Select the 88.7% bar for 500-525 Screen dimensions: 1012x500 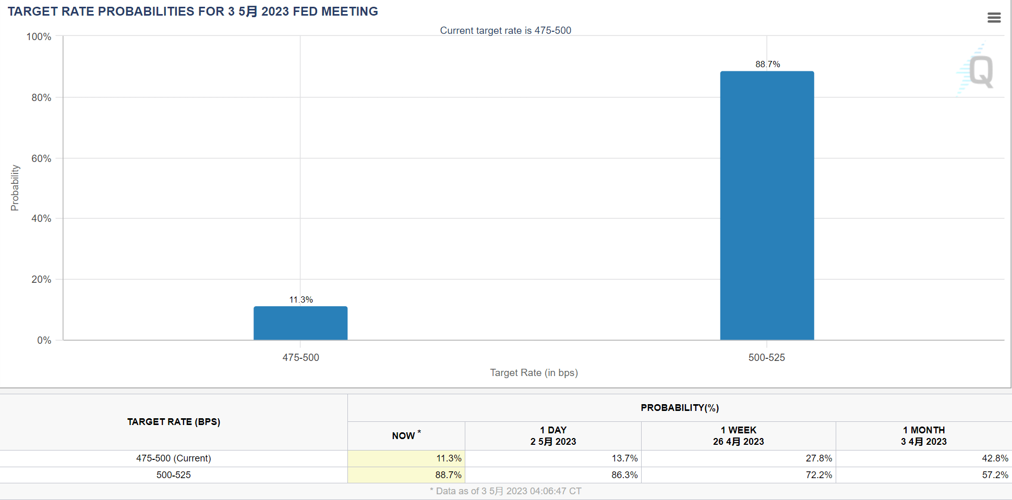767,206
